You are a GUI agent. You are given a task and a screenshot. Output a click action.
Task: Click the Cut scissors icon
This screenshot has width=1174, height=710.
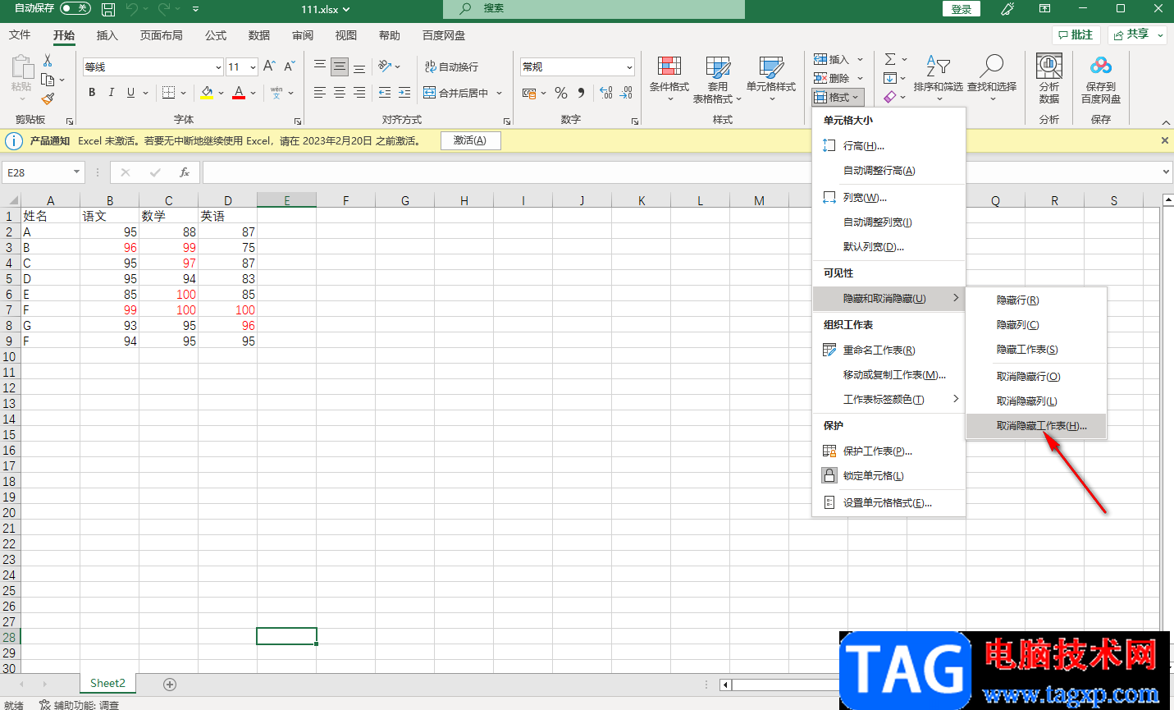click(x=48, y=61)
